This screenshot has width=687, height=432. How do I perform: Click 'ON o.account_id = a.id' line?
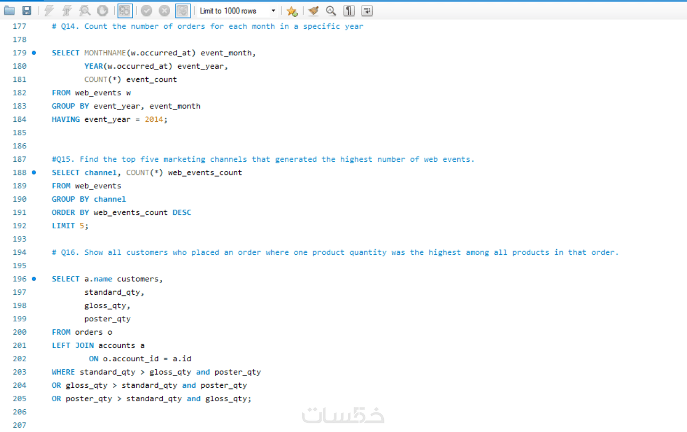point(140,359)
